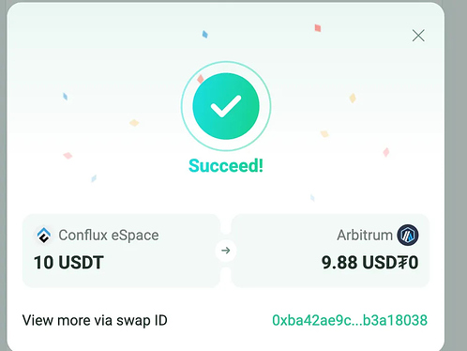Click the arrow icon between the chains
This screenshot has height=351, width=467.
pyautogui.click(x=226, y=251)
